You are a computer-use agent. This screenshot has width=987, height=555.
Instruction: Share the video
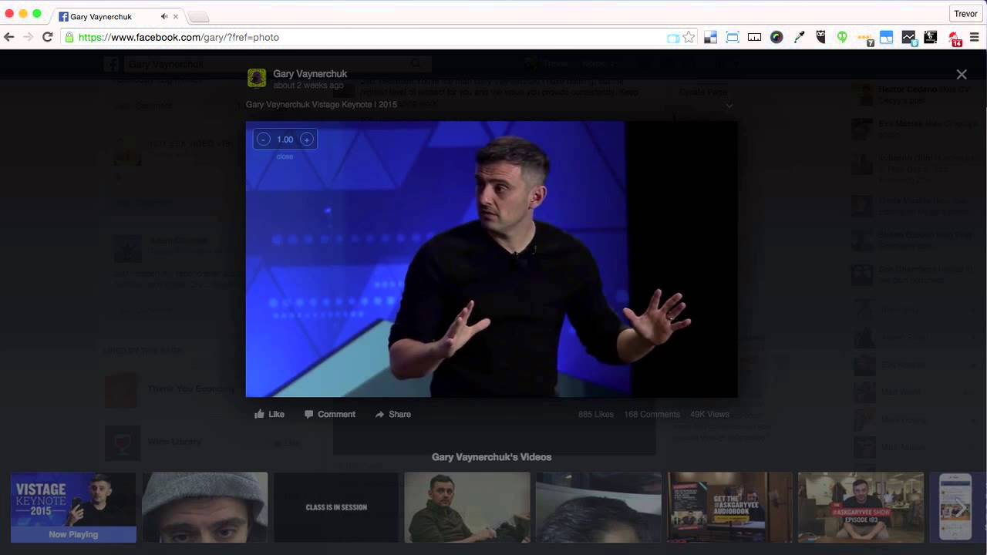pos(393,414)
